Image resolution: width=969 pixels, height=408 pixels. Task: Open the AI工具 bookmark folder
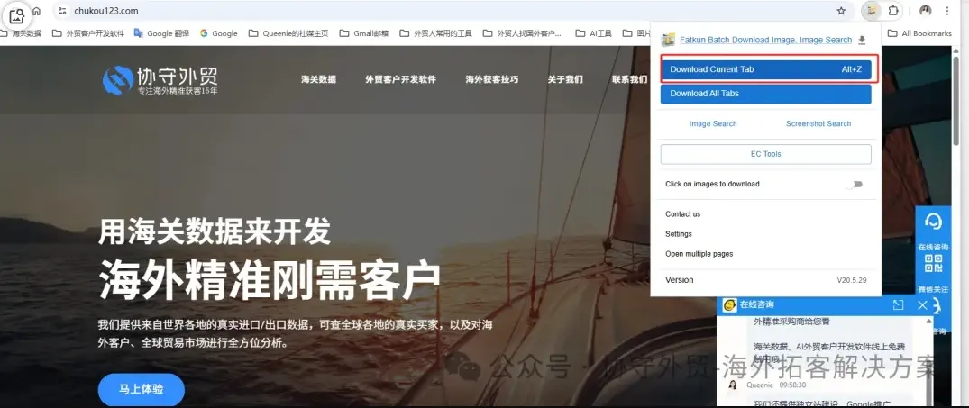coord(595,33)
